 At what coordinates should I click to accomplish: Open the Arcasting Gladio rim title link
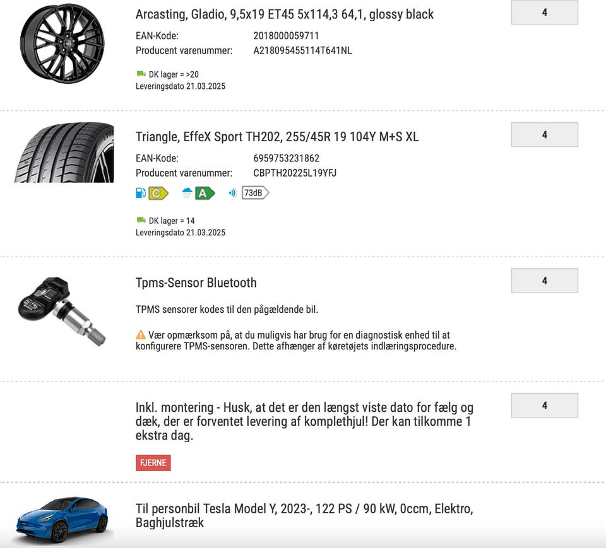click(x=284, y=14)
